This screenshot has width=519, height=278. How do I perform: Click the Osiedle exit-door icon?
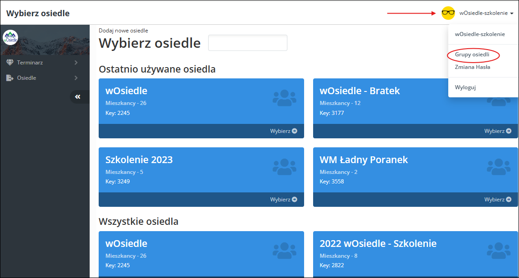(x=10, y=78)
